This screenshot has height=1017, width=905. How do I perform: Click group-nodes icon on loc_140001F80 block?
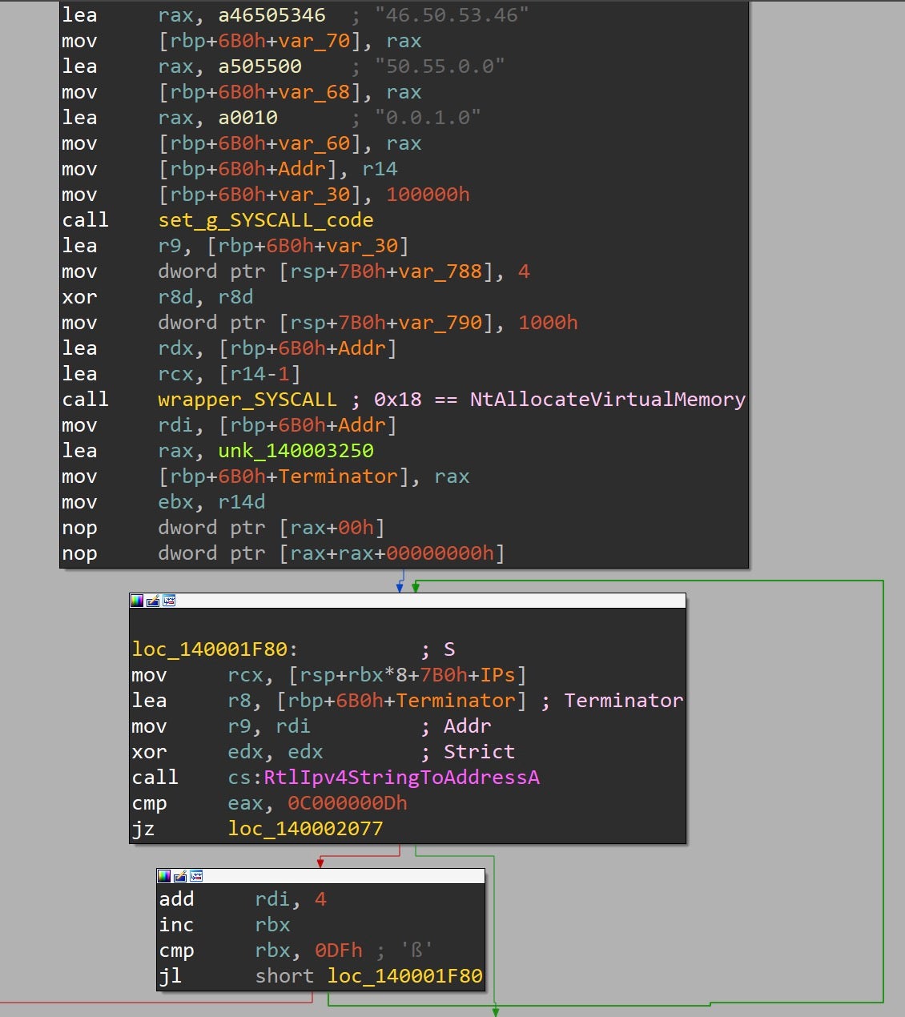coord(169,601)
